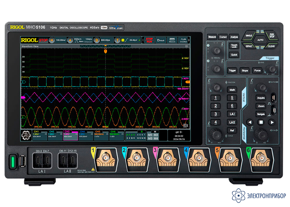Tap the on-screen Measure toolbar icon

[x=172, y=40]
